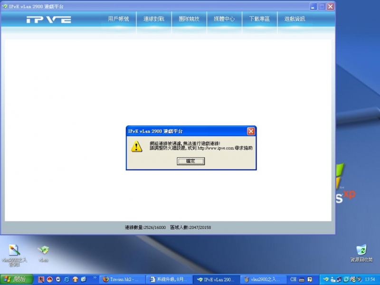Click the IPVE logo in the header
The width and height of the screenshot is (380, 285).
pos(49,19)
